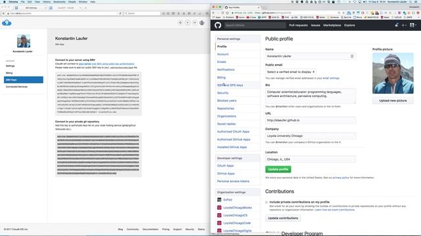The width and height of the screenshot is (421, 236).
Task: Open Settings in Cloud9 account sidebar
Action: click(x=11, y=66)
